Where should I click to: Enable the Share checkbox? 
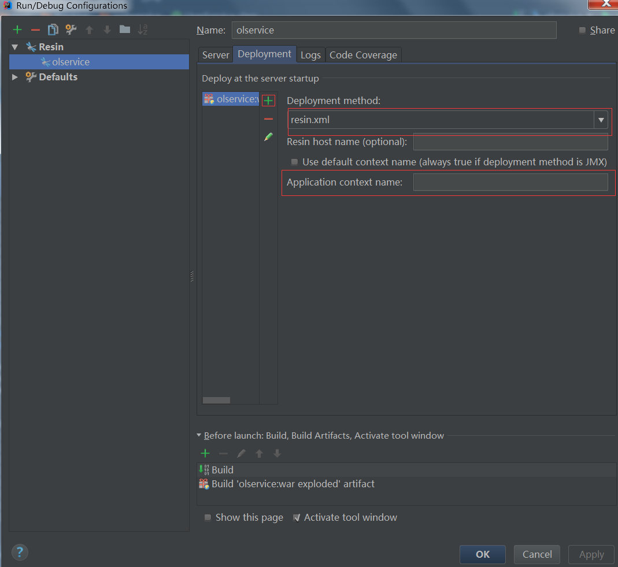point(582,30)
